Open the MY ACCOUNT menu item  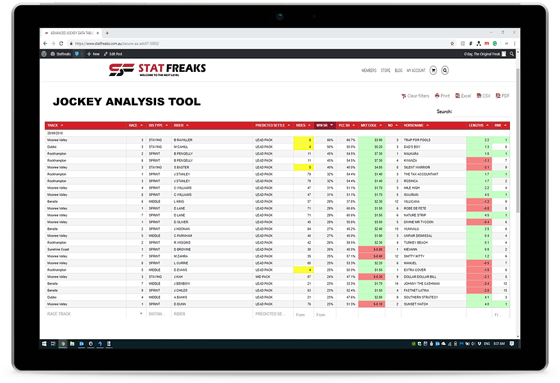pos(416,70)
